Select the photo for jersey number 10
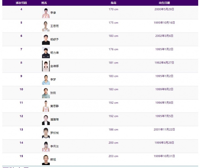 (46, 93)
